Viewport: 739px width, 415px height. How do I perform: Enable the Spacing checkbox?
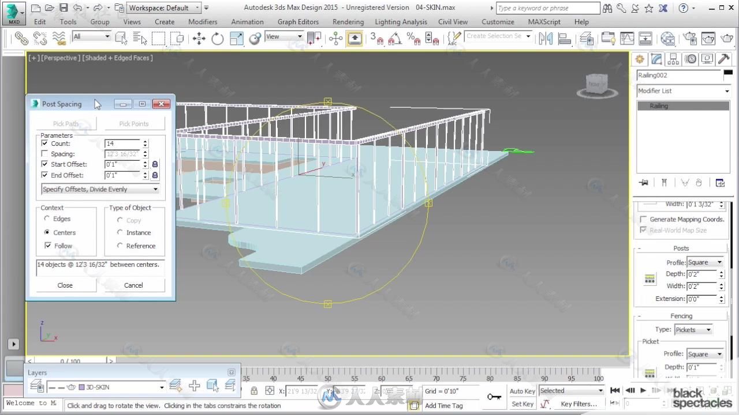coord(44,154)
